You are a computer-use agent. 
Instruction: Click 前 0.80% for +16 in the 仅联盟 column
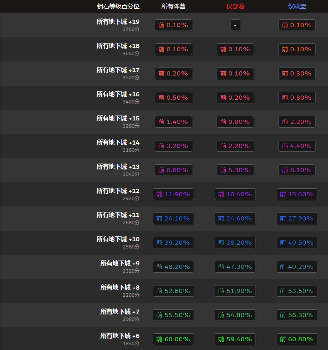point(297,97)
